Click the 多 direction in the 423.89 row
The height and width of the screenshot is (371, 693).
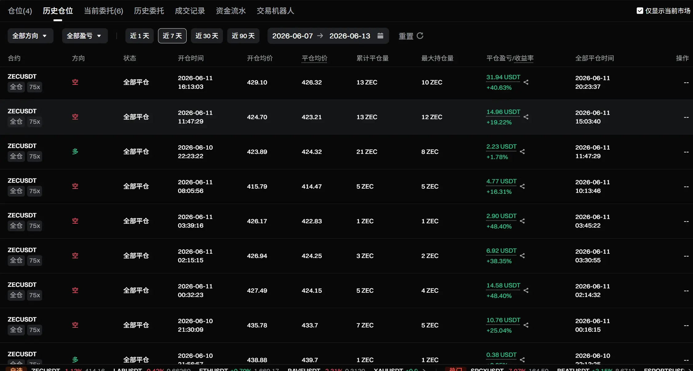click(x=75, y=152)
